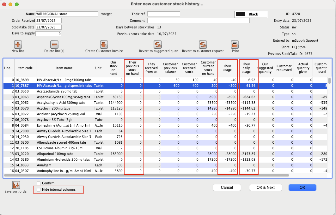Enable the Confirm checkbox
The width and height of the screenshot is (336, 215).
click(x=39, y=183)
